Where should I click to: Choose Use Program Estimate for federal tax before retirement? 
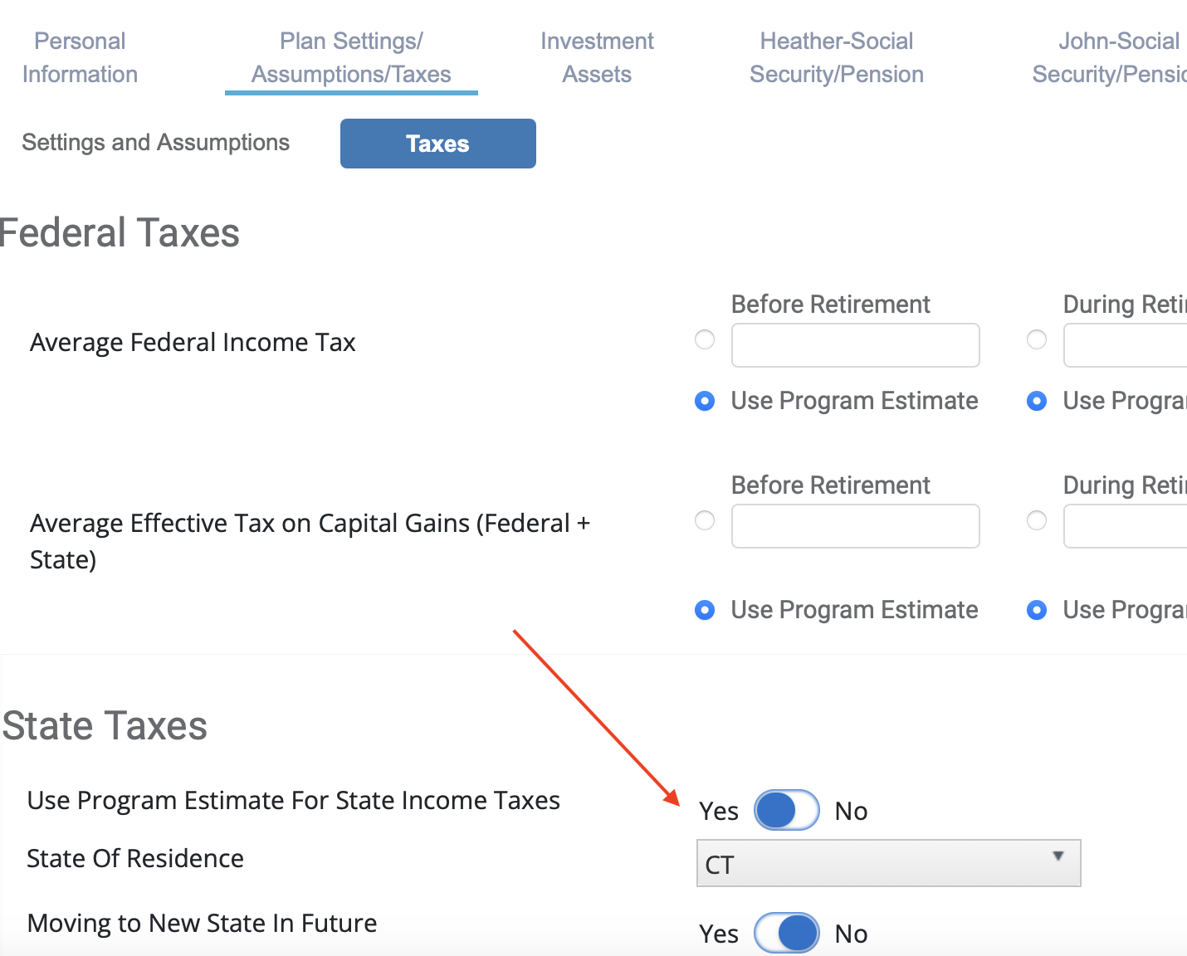tap(704, 401)
